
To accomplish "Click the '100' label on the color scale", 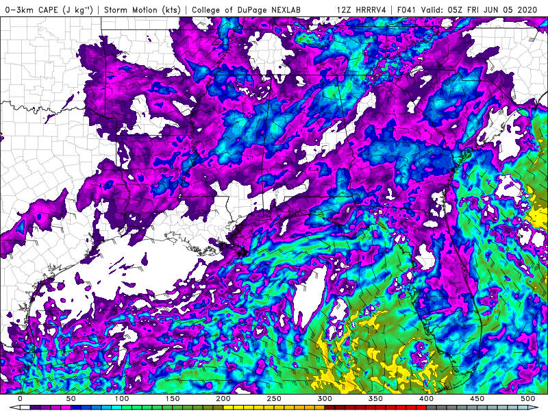I will tap(122, 399).
